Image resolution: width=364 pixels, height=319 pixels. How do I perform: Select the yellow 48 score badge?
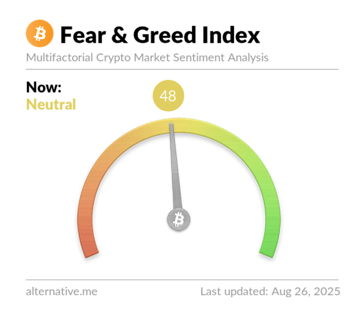point(168,96)
